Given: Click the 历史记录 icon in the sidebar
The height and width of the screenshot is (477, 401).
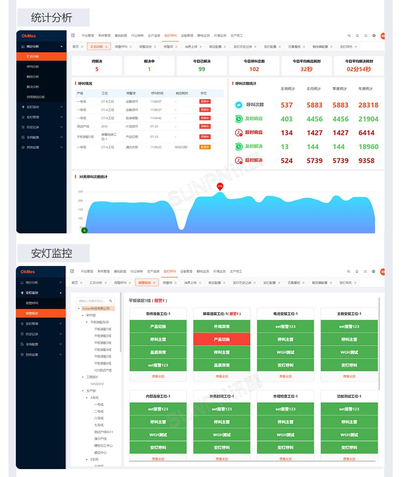Looking at the screenshot, I should point(22,127).
